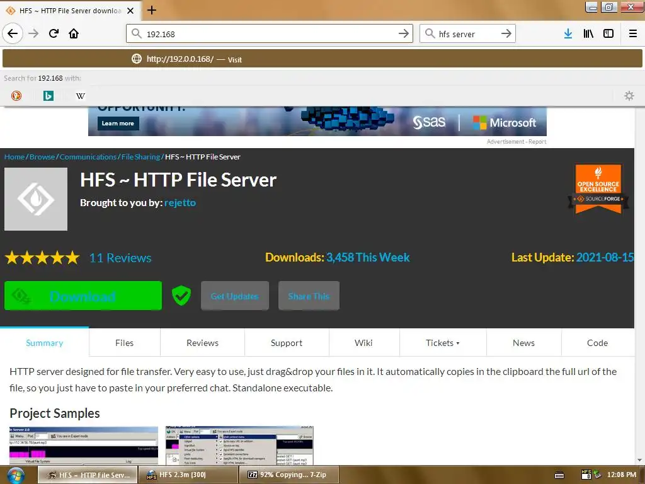Click the Share This button
The height and width of the screenshot is (484, 645).
(309, 296)
